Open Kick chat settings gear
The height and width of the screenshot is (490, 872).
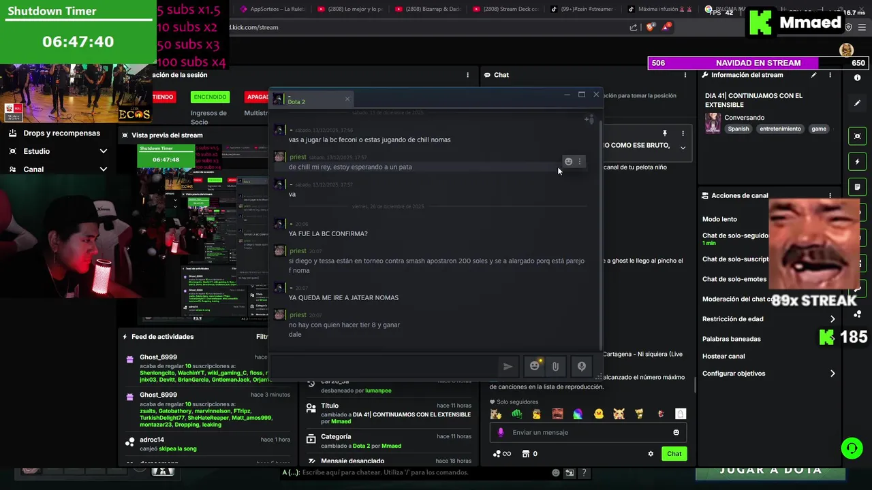[x=651, y=454]
